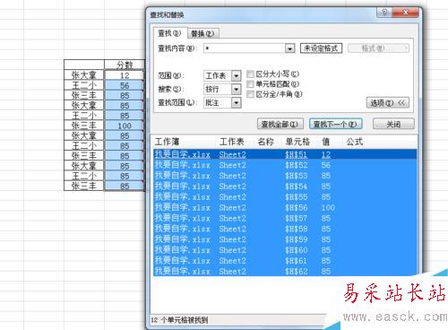Open the 范围 工作表 dropdown
This screenshot has width=448, height=330.
coord(237,75)
